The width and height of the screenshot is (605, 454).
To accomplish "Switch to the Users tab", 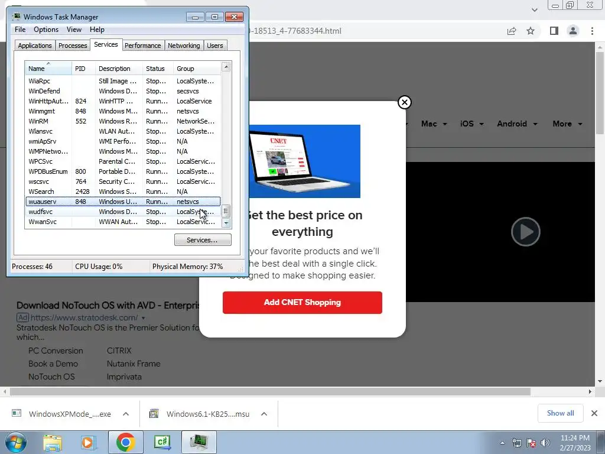I will 215,46.
